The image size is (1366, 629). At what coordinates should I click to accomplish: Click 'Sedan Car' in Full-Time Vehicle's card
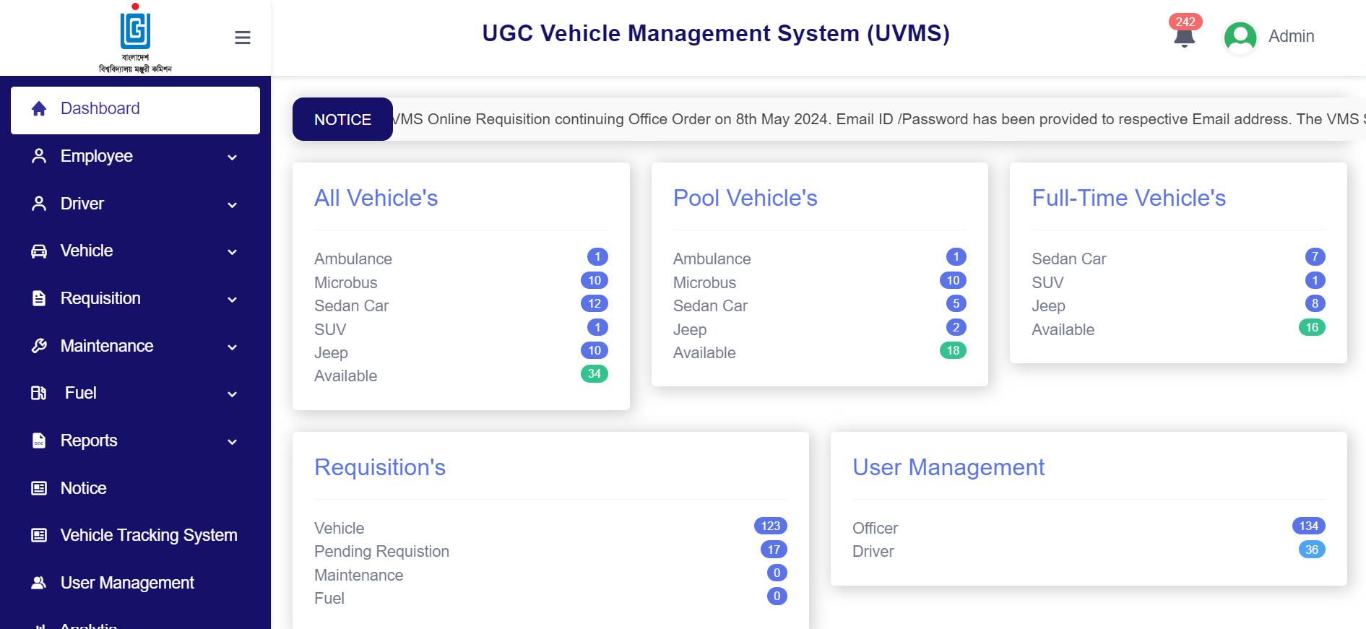(1068, 259)
